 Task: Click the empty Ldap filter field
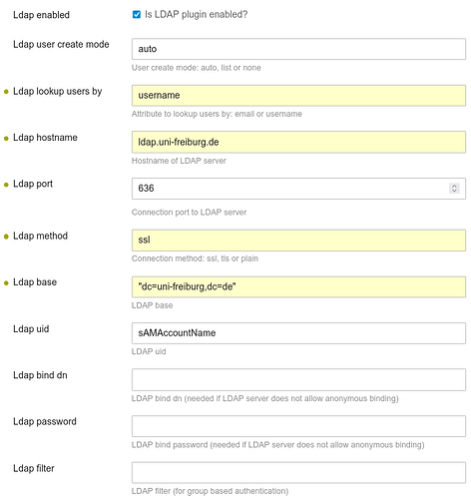coord(298,472)
